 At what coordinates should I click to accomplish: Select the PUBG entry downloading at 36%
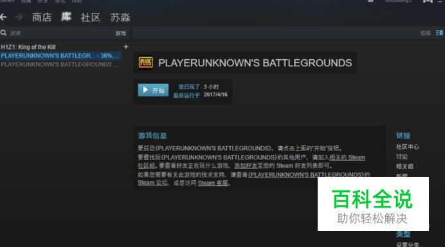click(x=60, y=56)
